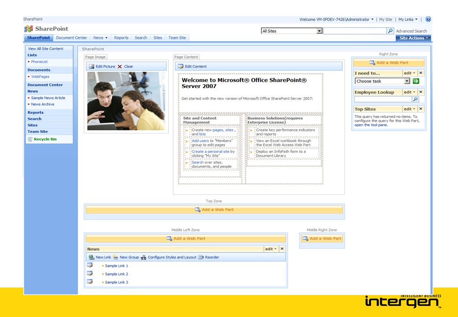Switch to the Document Center tab
The height and width of the screenshot is (317, 458).
point(71,38)
